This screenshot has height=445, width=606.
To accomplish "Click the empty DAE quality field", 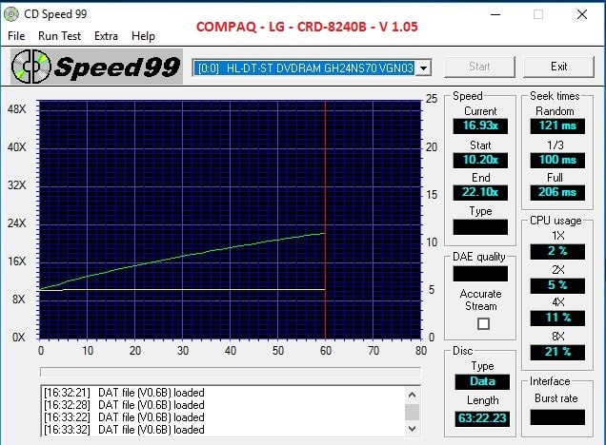I will tap(480, 274).
